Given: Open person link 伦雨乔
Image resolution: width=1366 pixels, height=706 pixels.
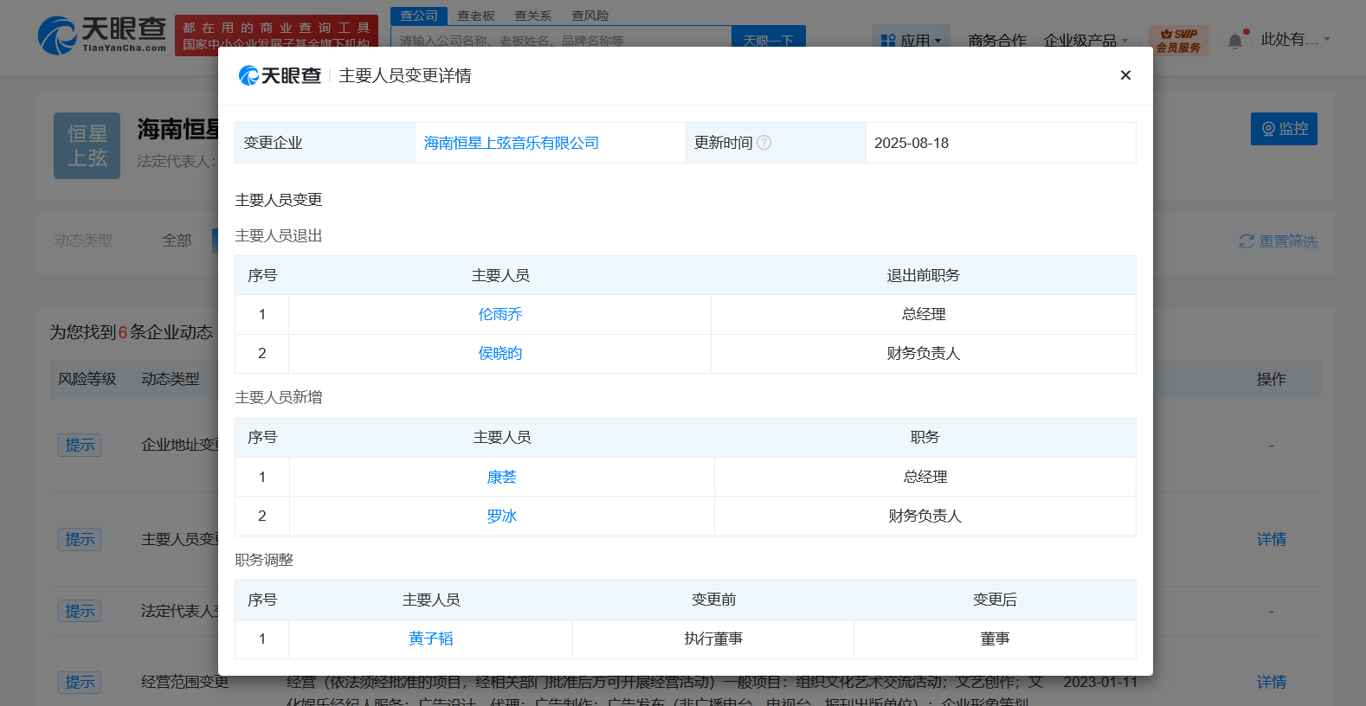Looking at the screenshot, I should click(500, 314).
